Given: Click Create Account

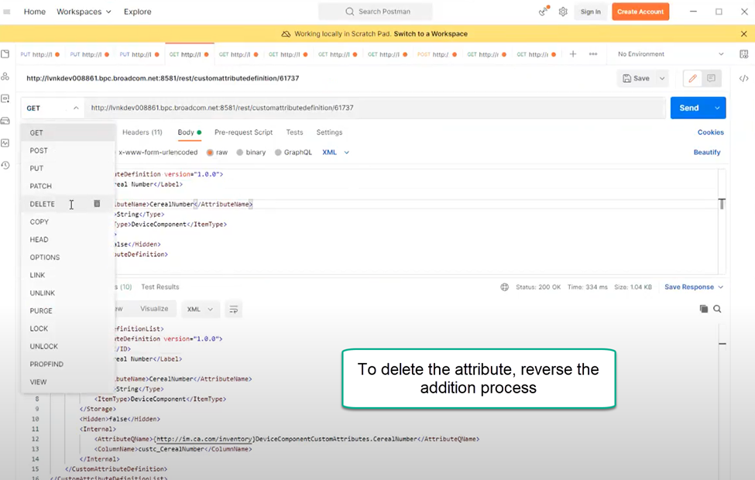Looking at the screenshot, I should point(640,12).
